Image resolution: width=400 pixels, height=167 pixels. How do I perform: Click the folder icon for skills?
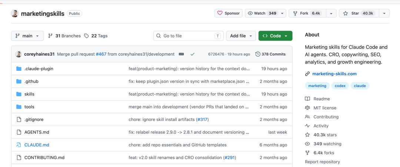pyautogui.click(x=19, y=94)
